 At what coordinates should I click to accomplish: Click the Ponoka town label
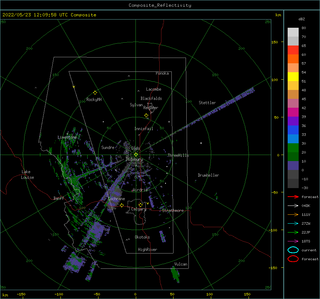pyautogui.click(x=162, y=73)
